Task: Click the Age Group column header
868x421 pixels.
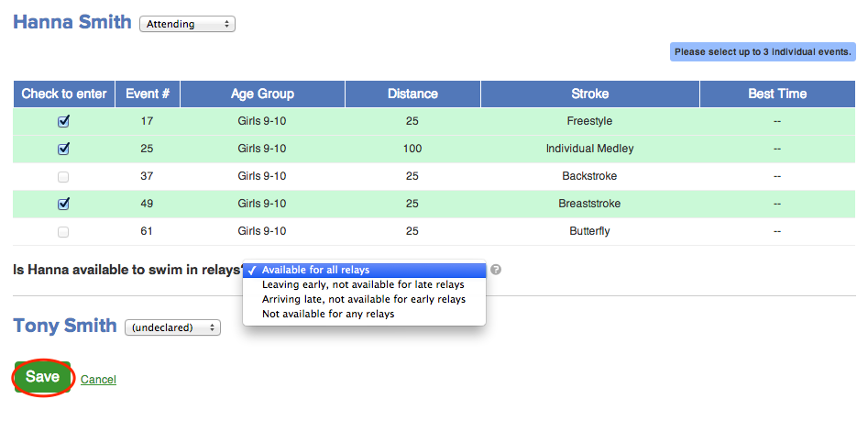Action: pos(262,94)
